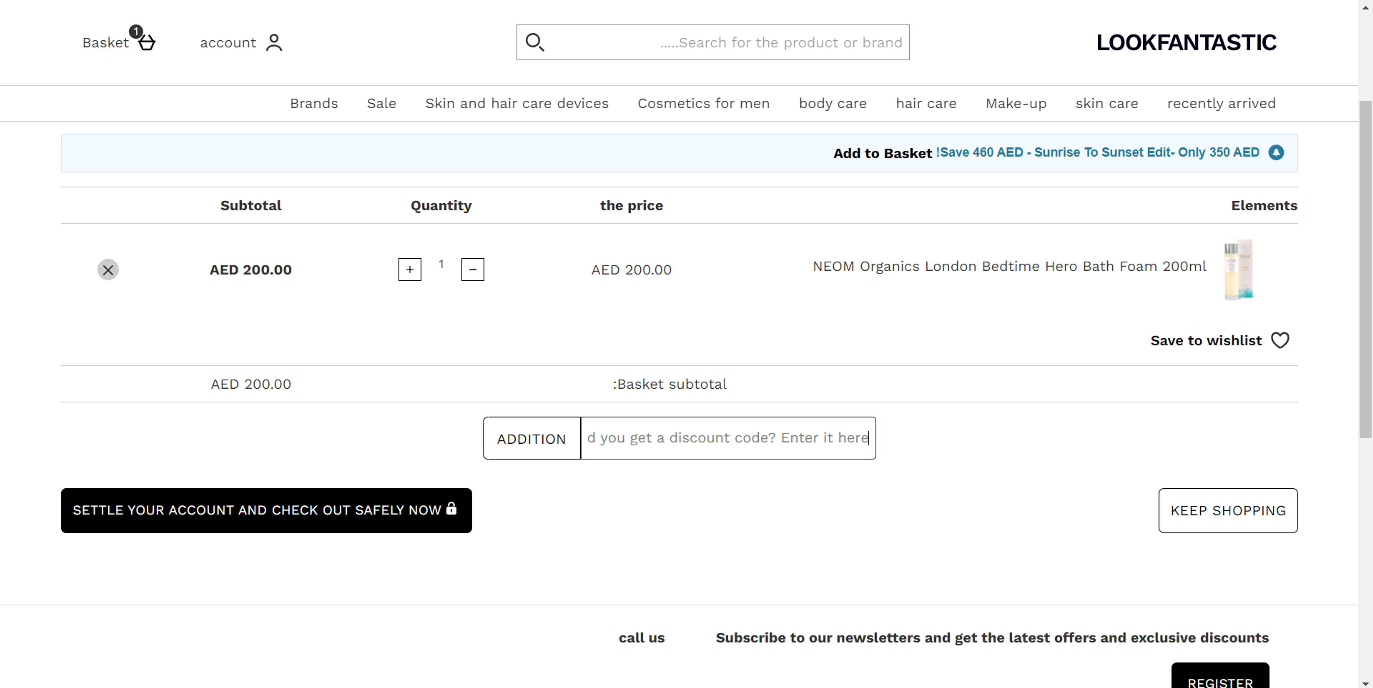Click the call us heading
Viewport: 1373px width, 688px height.
pyautogui.click(x=642, y=638)
